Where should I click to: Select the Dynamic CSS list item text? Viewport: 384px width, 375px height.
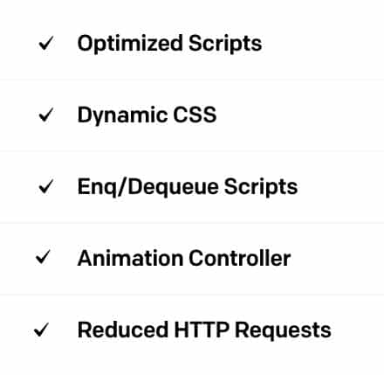pyautogui.click(x=147, y=115)
